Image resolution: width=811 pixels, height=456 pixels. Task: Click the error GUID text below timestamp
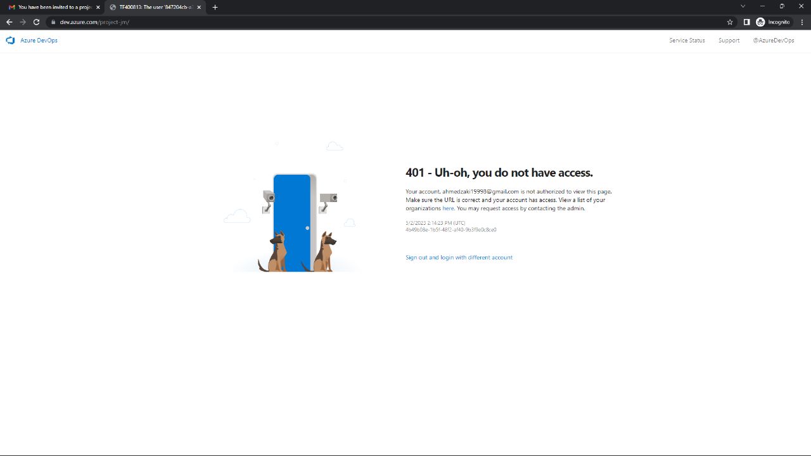(x=451, y=230)
